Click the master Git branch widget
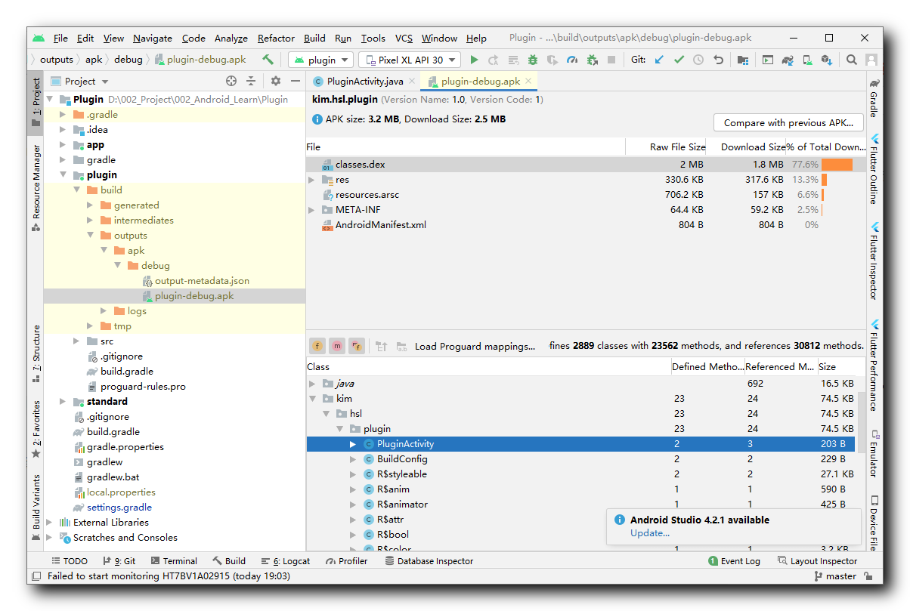This screenshot has height=611, width=910. (834, 576)
